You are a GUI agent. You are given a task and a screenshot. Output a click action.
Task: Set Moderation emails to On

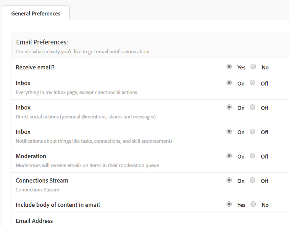pyautogui.click(x=229, y=156)
